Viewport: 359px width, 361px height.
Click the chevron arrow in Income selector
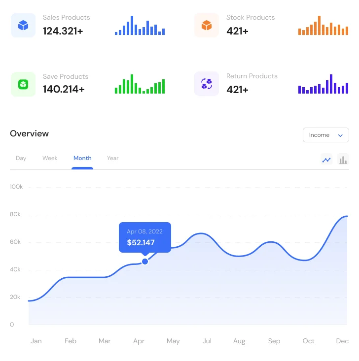pos(340,135)
